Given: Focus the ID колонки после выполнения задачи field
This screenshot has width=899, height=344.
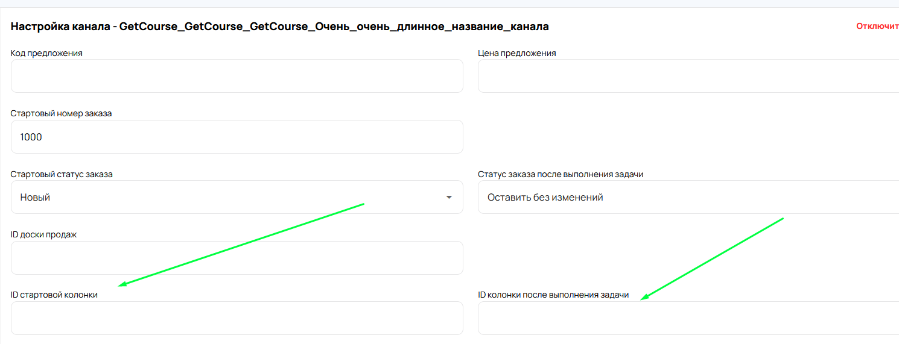Looking at the screenshot, I should tap(688, 318).
